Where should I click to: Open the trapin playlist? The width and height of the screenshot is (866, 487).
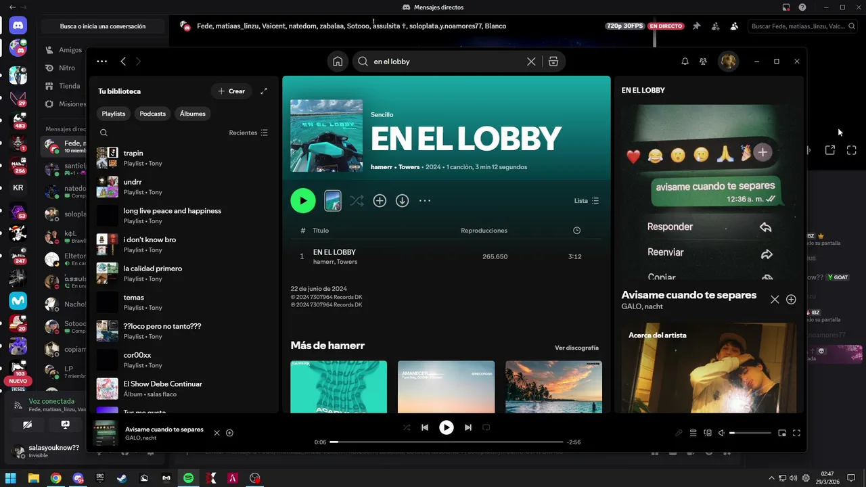(x=183, y=158)
